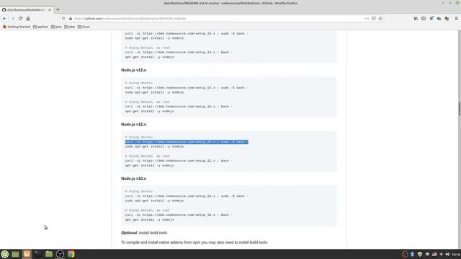Toggle the sidebar view icon
Screen dimensions: 461x259
pyautogui.click(x=424, y=19)
